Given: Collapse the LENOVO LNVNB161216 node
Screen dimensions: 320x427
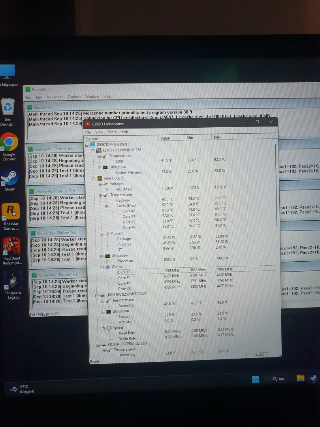Looking at the screenshot, I should [x=93, y=150].
